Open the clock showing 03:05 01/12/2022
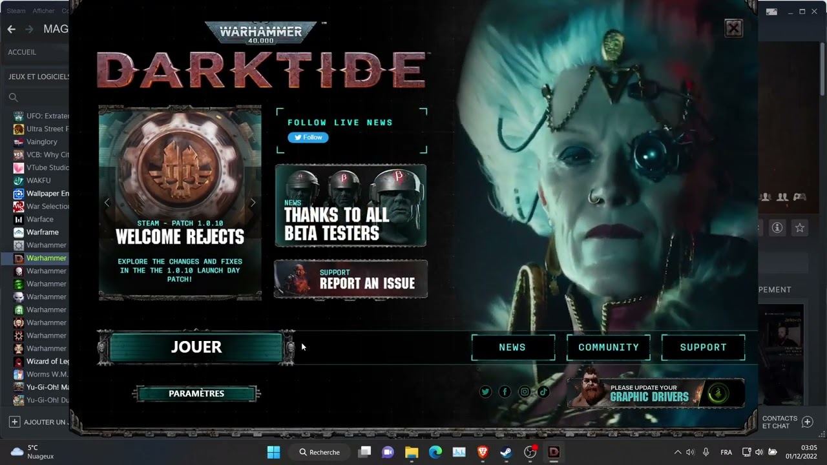827x465 pixels. coord(801,451)
